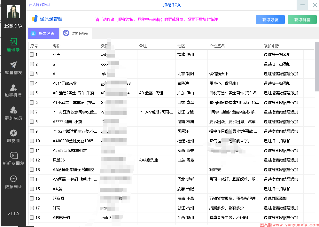319x227 pixels.
Task: Open the 通讯录 contacts sidebar icon
Action: (13, 42)
